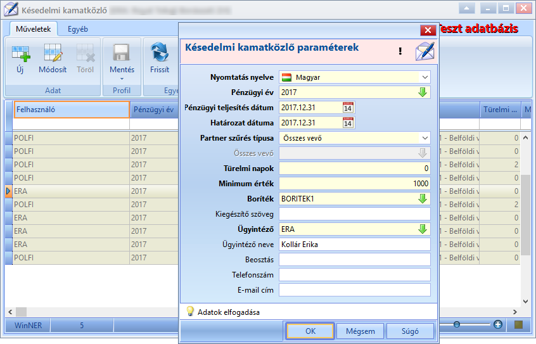This screenshot has width=536, height=344.
Task: Select the Műveletek ribbon tab
Action: click(x=33, y=29)
